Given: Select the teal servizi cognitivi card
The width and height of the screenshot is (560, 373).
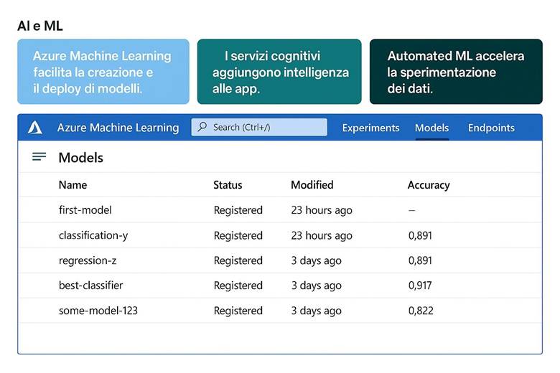Looking at the screenshot, I should click(x=279, y=72).
